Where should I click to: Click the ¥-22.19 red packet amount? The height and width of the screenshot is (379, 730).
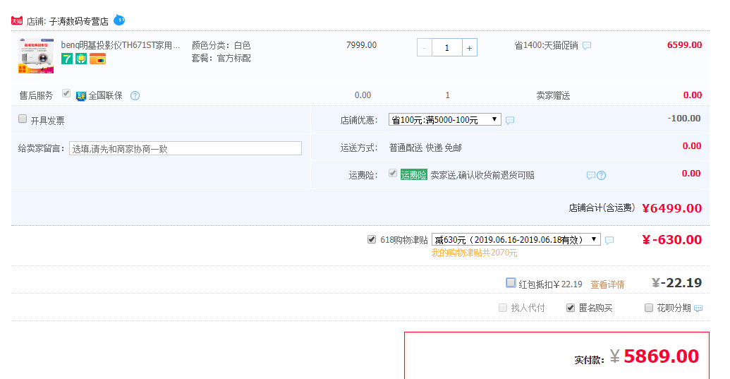click(677, 282)
